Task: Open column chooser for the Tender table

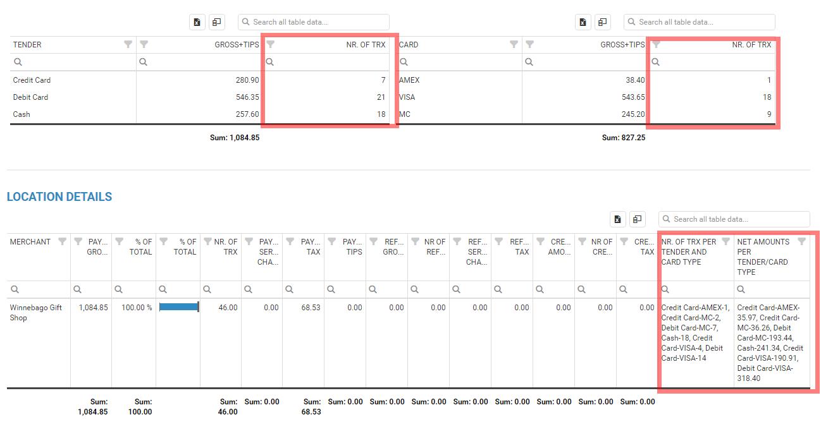Action: (217, 22)
